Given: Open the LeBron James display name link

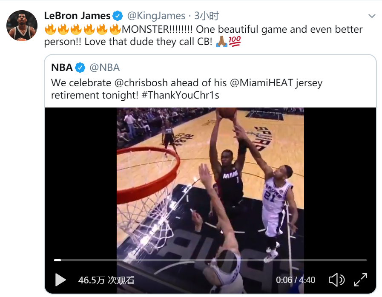Looking at the screenshot, I should (x=77, y=16).
